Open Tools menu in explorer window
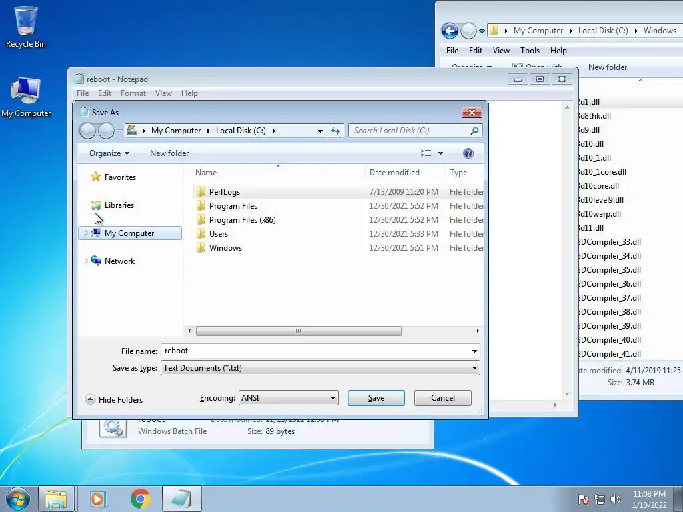 click(530, 51)
